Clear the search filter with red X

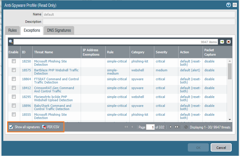tap(228, 42)
